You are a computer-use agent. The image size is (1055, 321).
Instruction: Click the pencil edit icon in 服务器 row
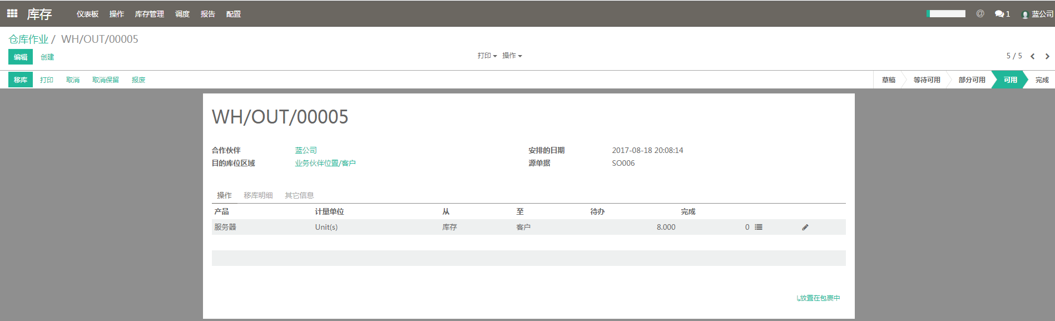pos(805,227)
